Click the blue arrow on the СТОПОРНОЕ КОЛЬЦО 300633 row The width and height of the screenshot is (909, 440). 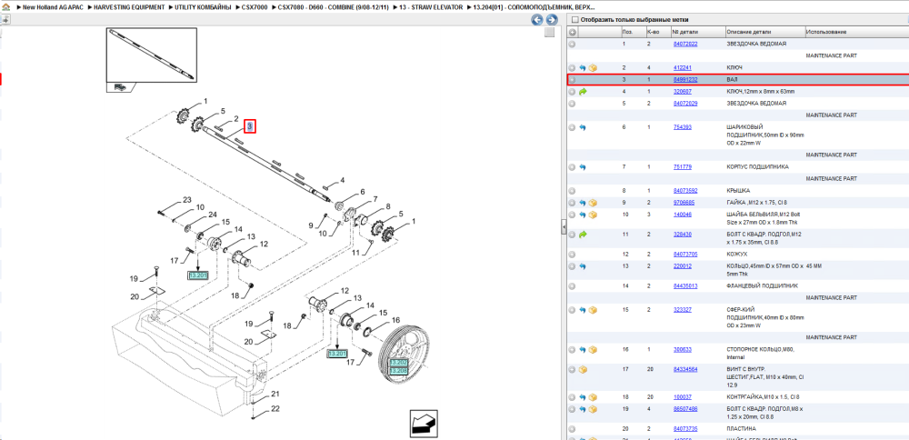(583, 350)
